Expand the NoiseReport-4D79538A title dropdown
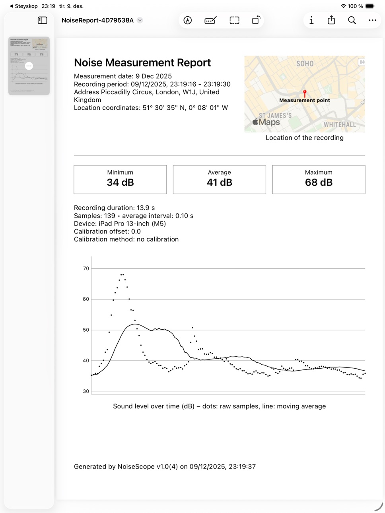The width and height of the screenshot is (385, 513). [140, 20]
